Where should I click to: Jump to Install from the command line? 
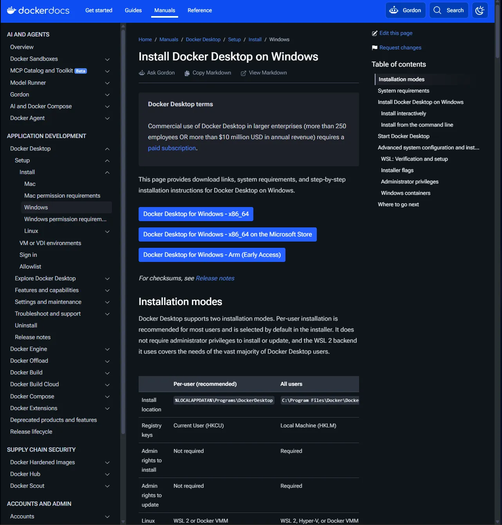417,125
